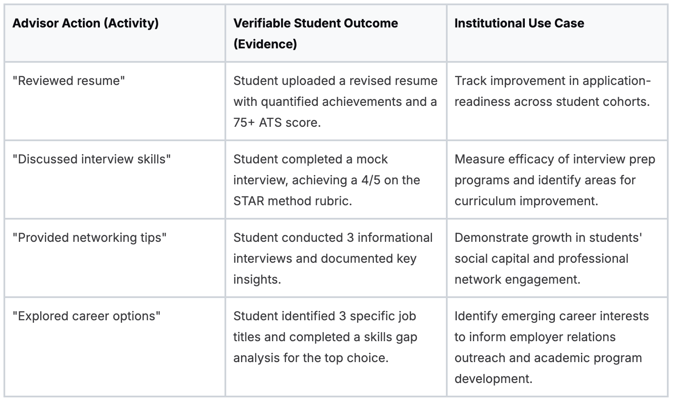Screen dimensions: 673x400
Task: Click the "Provided networking tips" cell
Action: pos(89,237)
